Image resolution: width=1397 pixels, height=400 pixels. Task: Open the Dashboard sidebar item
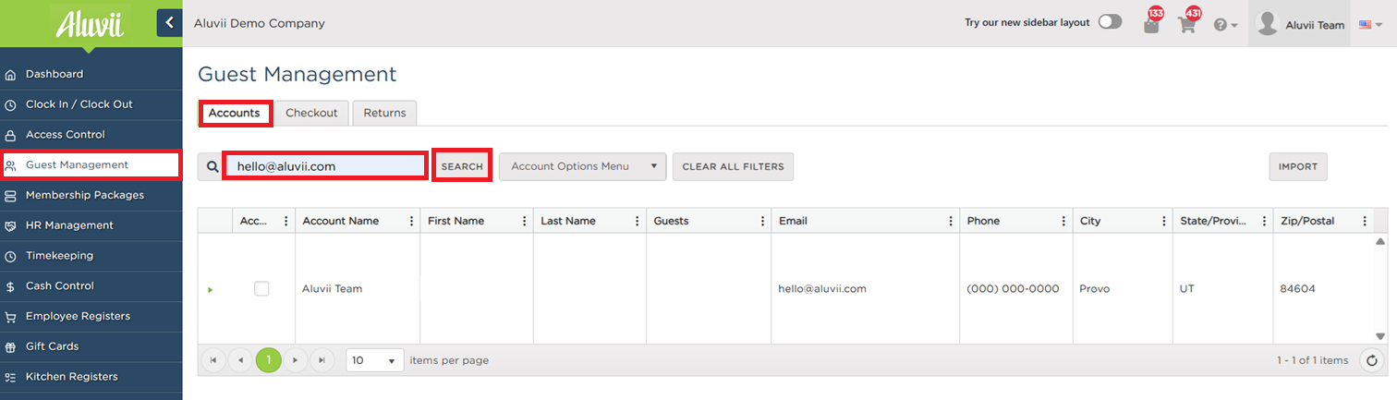pyautogui.click(x=91, y=74)
